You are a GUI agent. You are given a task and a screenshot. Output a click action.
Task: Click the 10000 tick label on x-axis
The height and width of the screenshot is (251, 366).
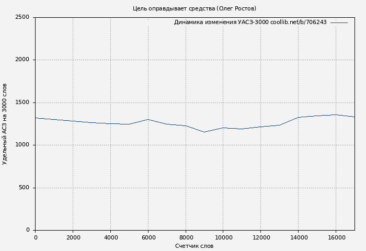(x=223, y=237)
